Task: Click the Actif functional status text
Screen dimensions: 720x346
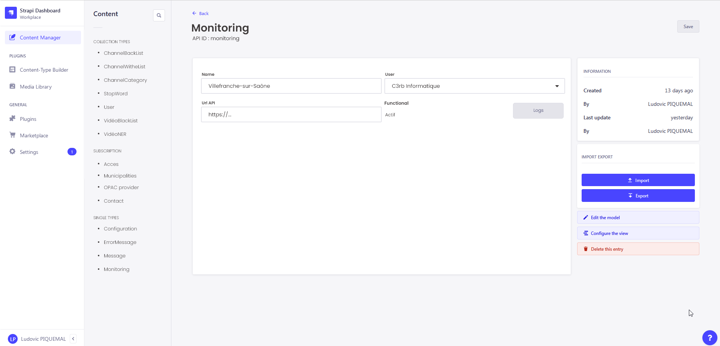Action: click(390, 115)
